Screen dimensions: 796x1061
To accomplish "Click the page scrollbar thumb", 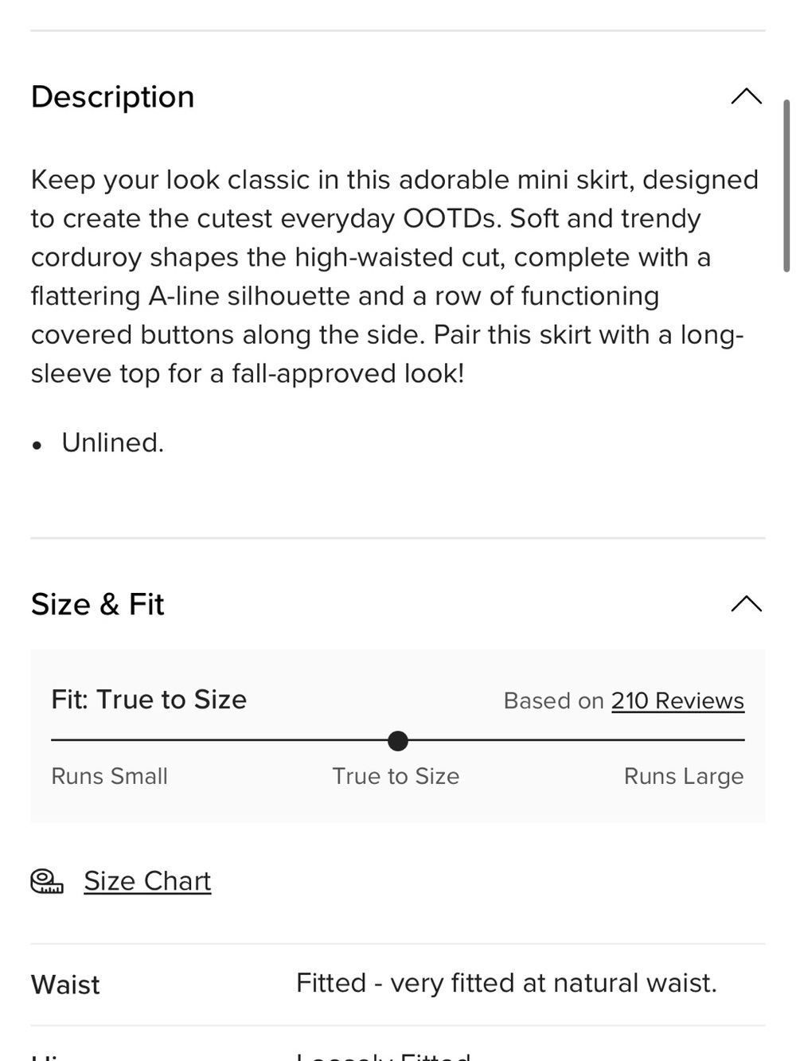I will [x=786, y=186].
